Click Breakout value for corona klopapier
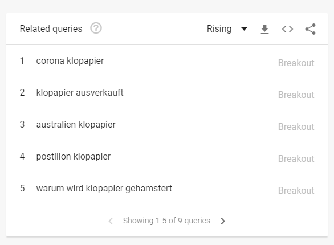This screenshot has height=245, width=334. pyautogui.click(x=296, y=63)
